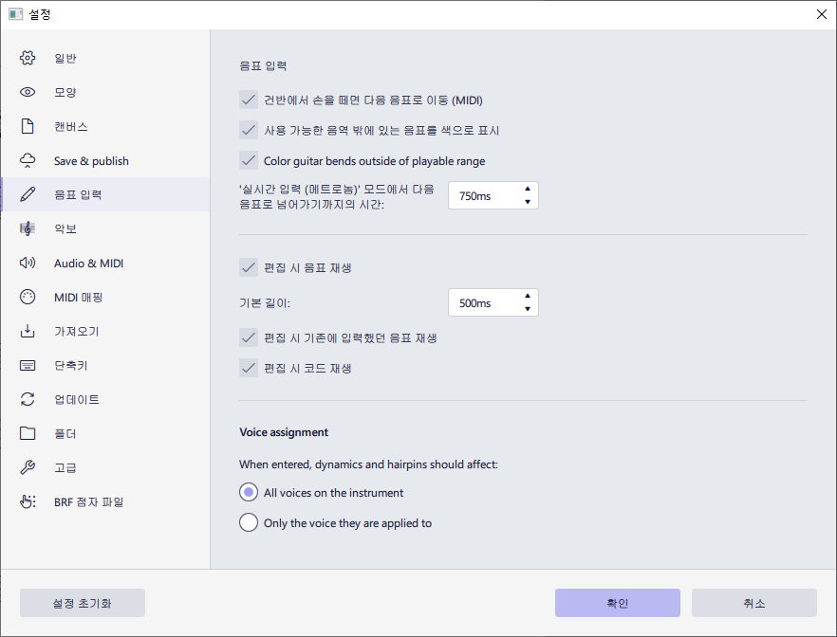
Task: Click the MIDI connector icon for MIDI 매핑
Action: pos(28,297)
